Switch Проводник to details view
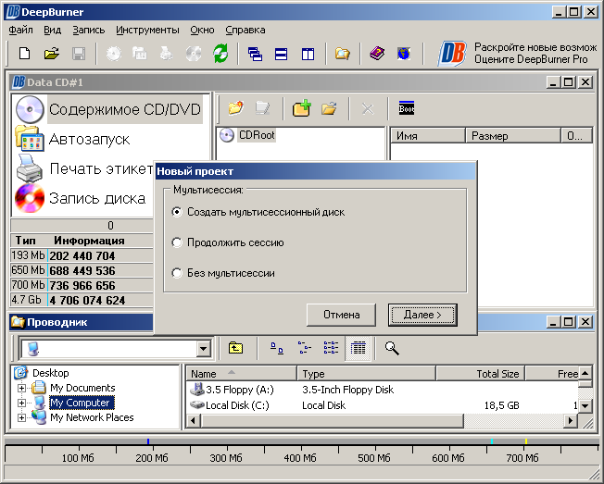 [x=358, y=348]
